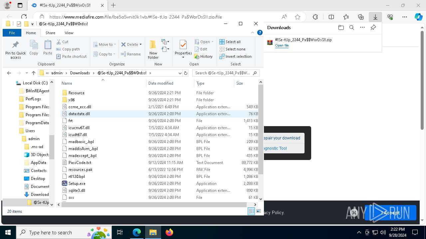This screenshot has width=426, height=239.
Task: Open the Move to dropdown
Action: [x=105, y=44]
